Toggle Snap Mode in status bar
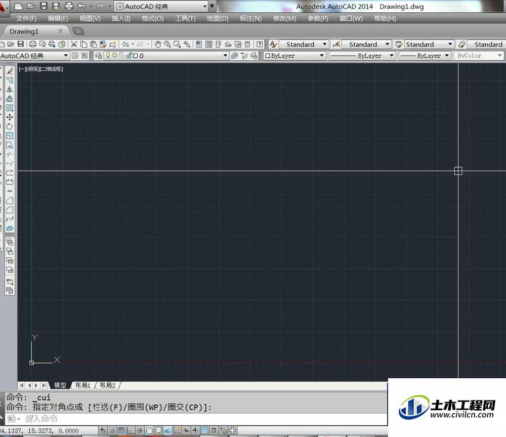 [112, 430]
